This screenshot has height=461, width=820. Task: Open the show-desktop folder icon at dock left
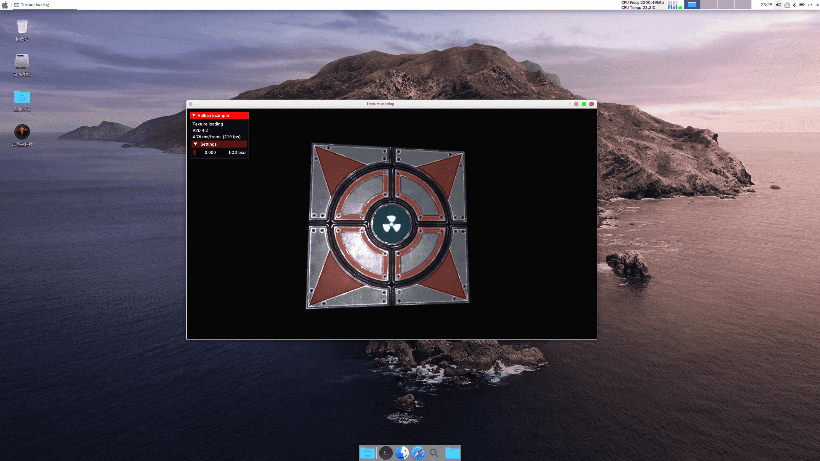tap(367, 453)
